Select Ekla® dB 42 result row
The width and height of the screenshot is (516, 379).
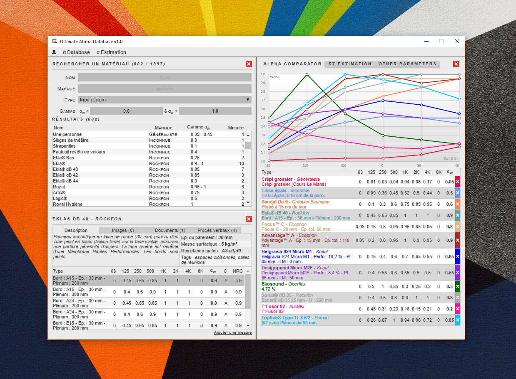pos(149,175)
